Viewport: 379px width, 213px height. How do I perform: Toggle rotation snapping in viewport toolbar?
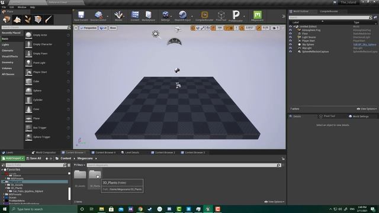242,28
